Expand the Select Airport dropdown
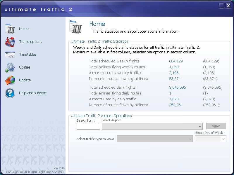 [x=152, y=126]
